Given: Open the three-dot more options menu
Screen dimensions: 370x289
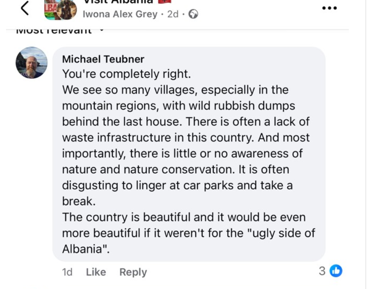Looking at the screenshot, I should (x=330, y=9).
